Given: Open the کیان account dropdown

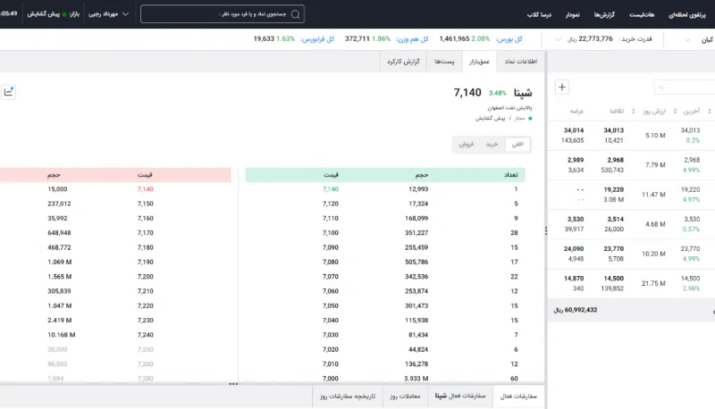Looking at the screenshot, I should [687, 40].
